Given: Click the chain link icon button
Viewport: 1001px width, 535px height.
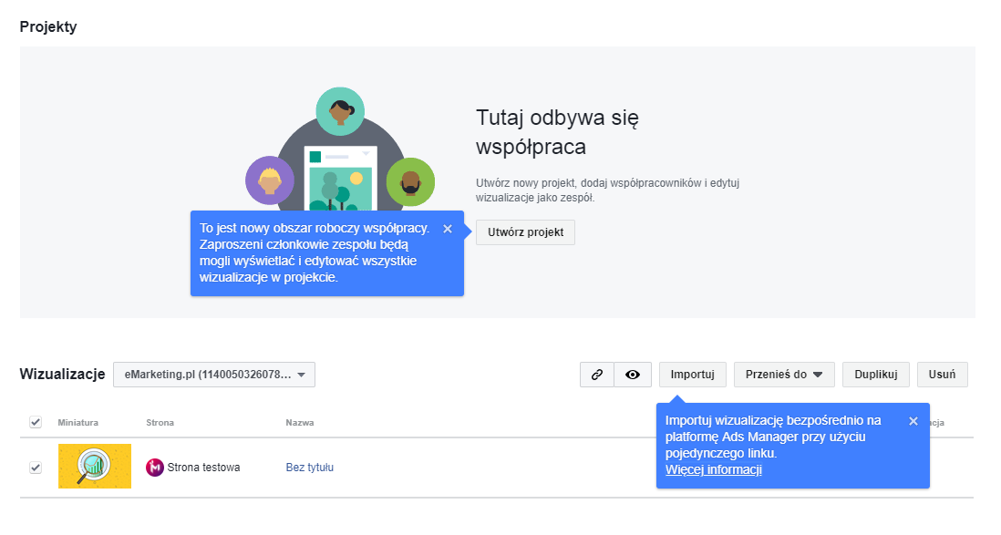Looking at the screenshot, I should [x=597, y=375].
